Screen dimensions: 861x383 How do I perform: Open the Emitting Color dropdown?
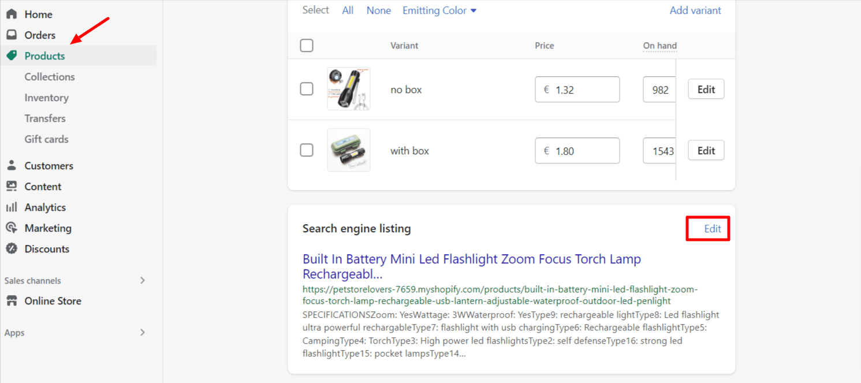[439, 10]
